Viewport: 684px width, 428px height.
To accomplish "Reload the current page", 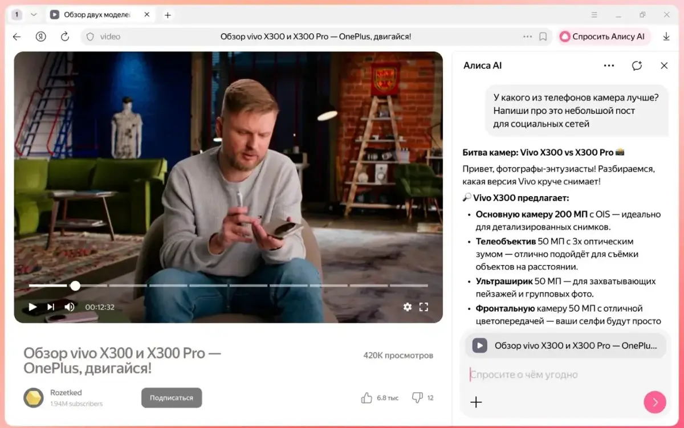I will (65, 36).
